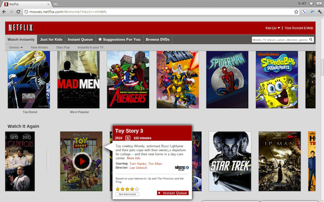Open the wrench settings menu in Chrome
Screen dimensions: 324x202
[320, 12]
